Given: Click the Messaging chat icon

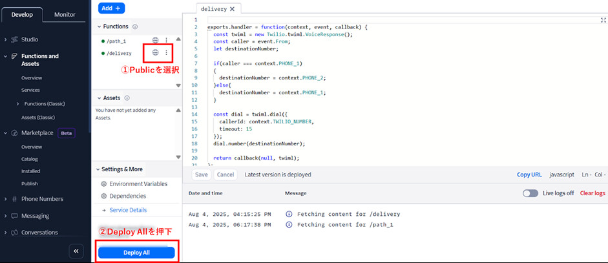Looking at the screenshot, I should pyautogui.click(x=14, y=216).
